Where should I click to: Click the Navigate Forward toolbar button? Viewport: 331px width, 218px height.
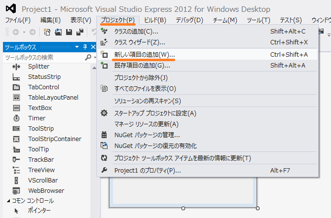(x=32, y=32)
